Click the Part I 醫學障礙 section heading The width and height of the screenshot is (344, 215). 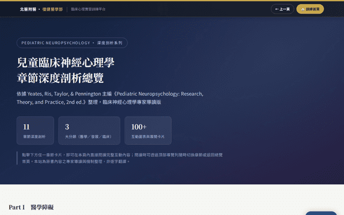31,207
